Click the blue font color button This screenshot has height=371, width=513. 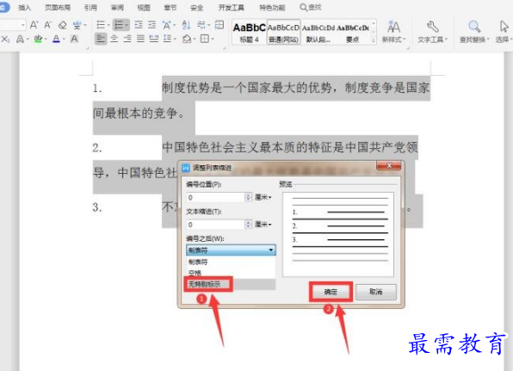(x=56, y=40)
